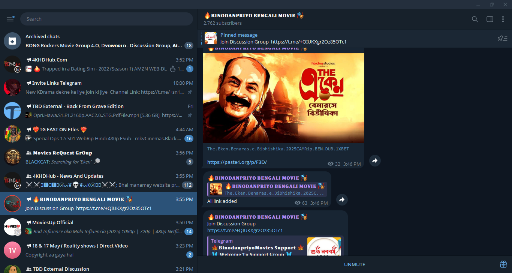512x273 pixels.
Task: Forward the Eken poster message
Action: click(375, 161)
